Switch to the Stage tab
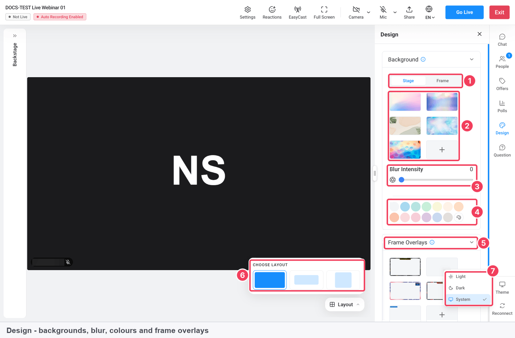Viewport: 515px width, 338px height. (x=408, y=81)
